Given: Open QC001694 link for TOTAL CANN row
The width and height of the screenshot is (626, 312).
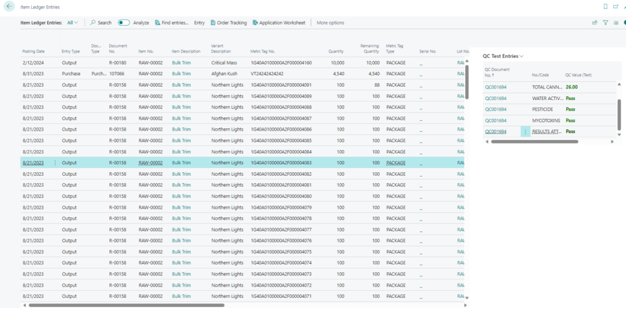Looking at the screenshot, I should pyautogui.click(x=495, y=87).
